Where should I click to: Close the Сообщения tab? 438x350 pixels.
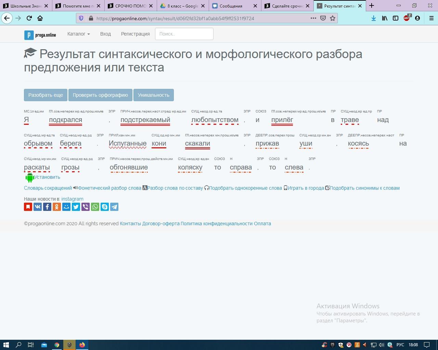255,6
